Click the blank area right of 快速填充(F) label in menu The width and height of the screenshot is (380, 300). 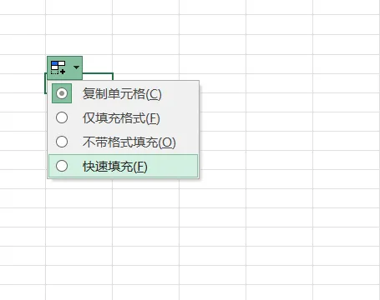click(172, 166)
